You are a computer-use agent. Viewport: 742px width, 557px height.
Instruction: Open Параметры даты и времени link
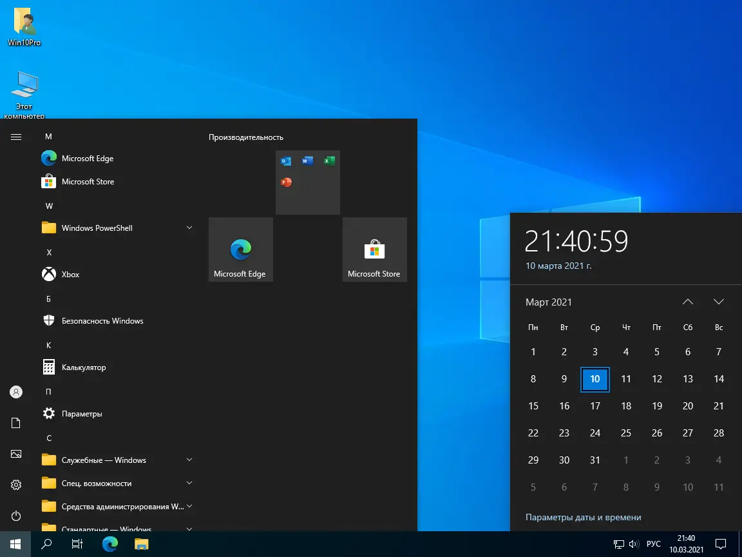pos(583,516)
